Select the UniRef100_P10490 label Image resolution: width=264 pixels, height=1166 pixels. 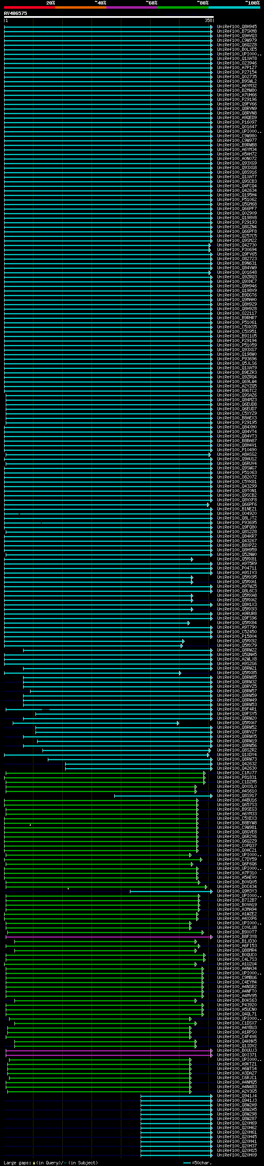[237, 450]
